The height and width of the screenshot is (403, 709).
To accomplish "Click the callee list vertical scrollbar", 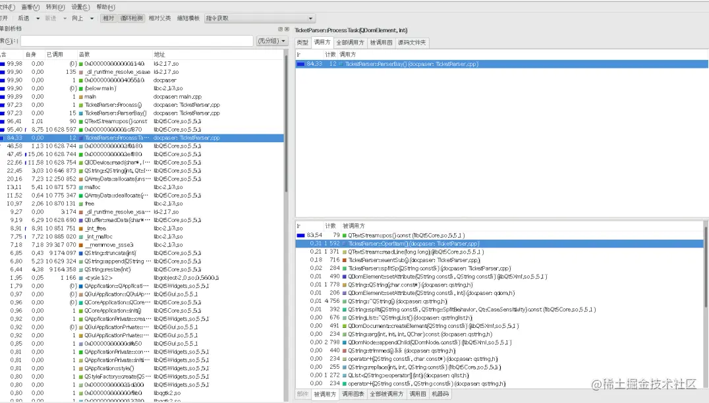I will coord(706,267).
